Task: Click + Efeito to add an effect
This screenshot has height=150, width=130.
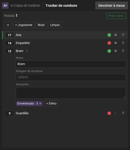Action: [x=51, y=103]
